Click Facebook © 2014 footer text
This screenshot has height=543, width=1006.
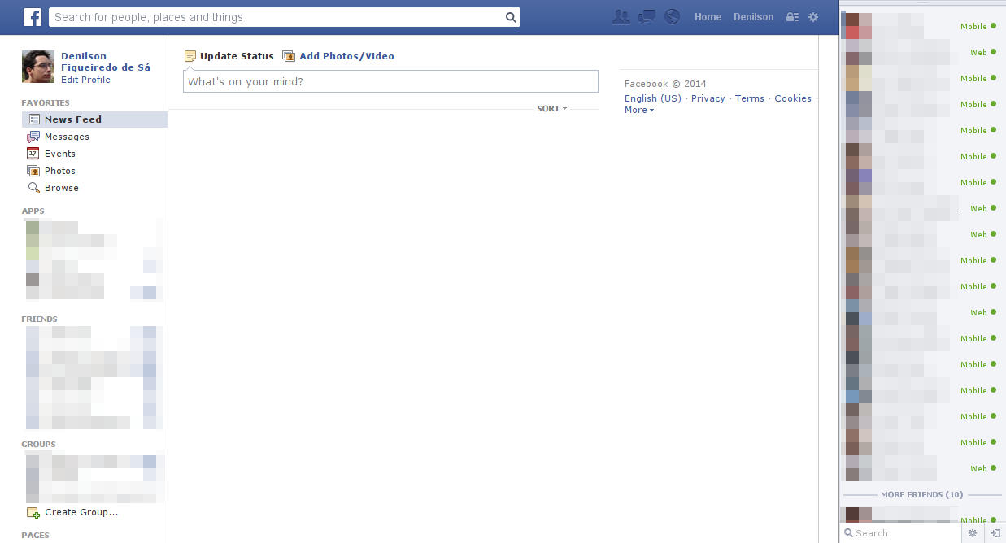point(665,84)
